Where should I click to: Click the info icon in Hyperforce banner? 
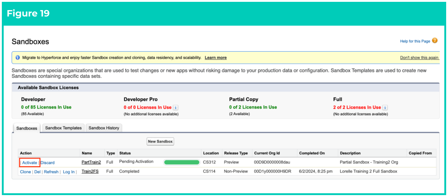point(17,58)
